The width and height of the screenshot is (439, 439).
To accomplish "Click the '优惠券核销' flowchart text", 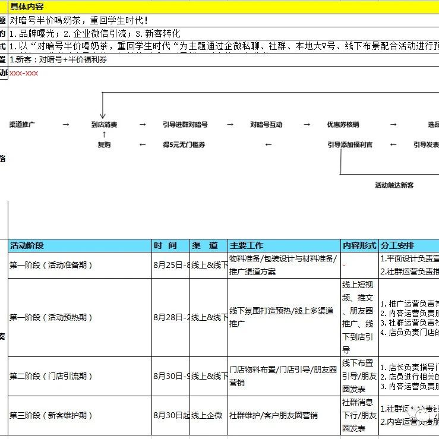I will point(343,124).
